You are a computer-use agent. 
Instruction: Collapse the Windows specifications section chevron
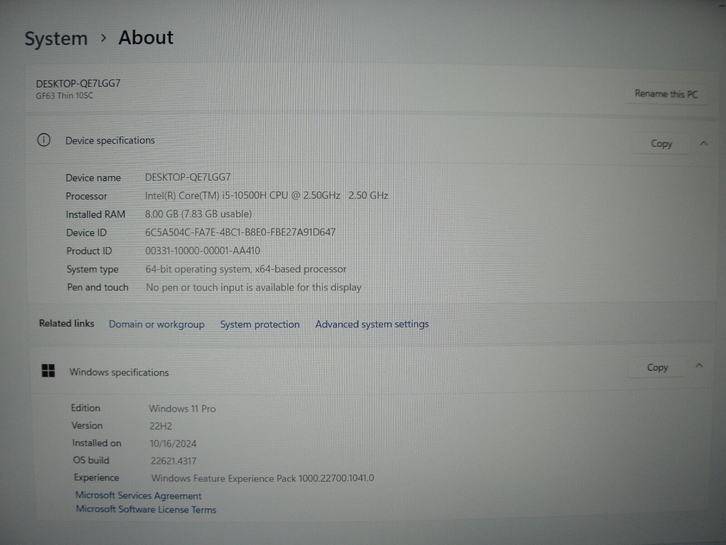point(699,366)
